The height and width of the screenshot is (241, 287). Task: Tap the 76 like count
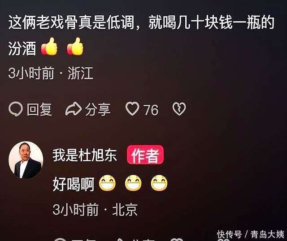151,110
